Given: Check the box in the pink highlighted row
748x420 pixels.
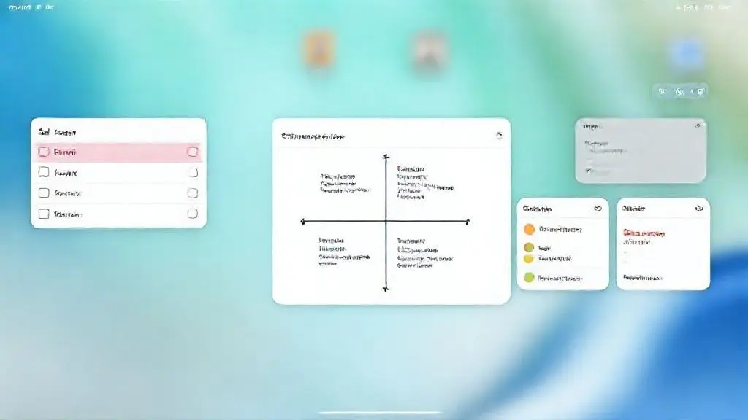Looking at the screenshot, I should (x=44, y=152).
